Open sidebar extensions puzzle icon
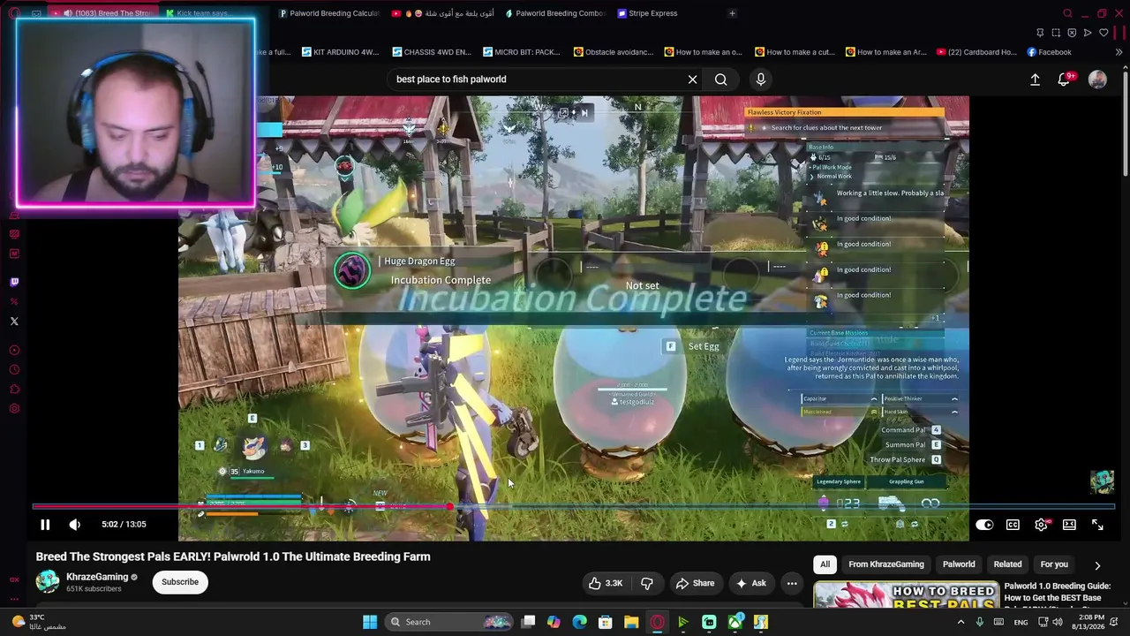The width and height of the screenshot is (1130, 636). [14, 389]
